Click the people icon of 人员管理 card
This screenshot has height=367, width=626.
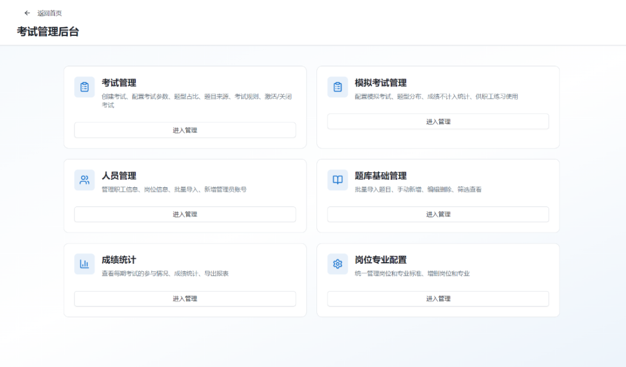(x=84, y=180)
